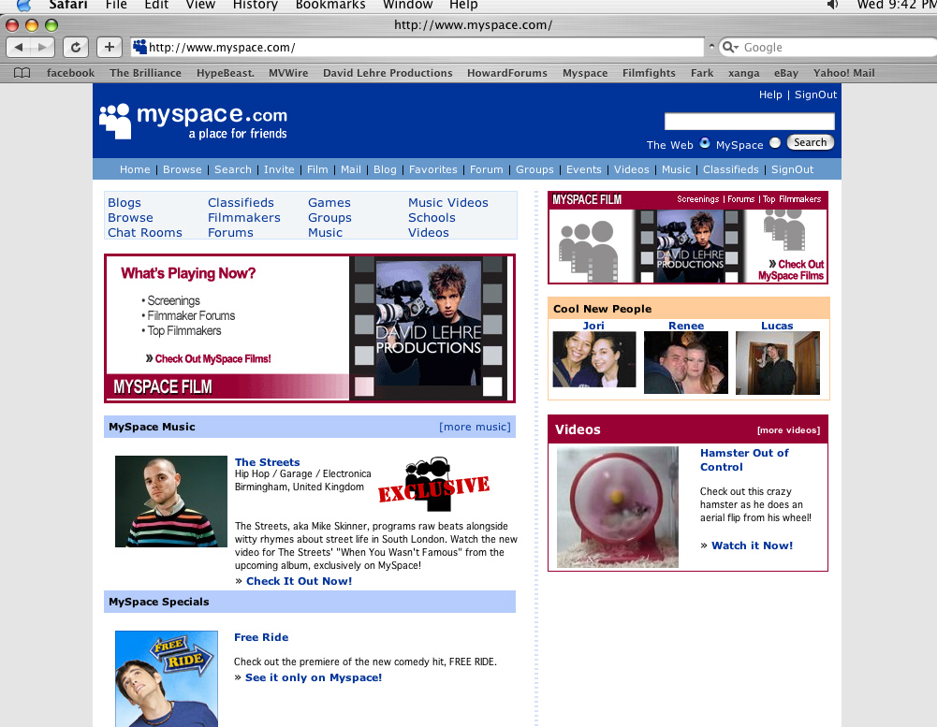Viewport: 937px width, 727px height.
Task: Open the HypeBeast. bookmark
Action: coord(226,73)
